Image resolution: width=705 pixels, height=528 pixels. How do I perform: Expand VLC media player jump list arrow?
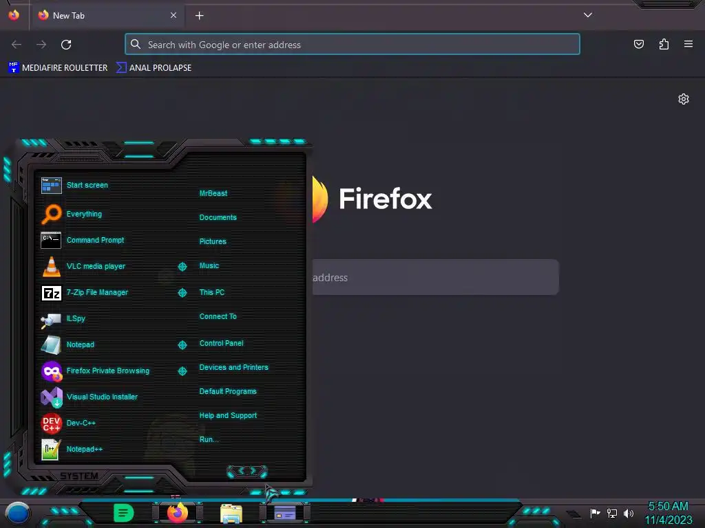point(182,267)
